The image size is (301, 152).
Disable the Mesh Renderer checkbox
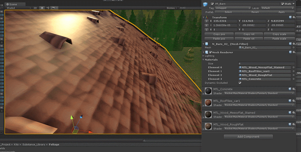[210, 52]
